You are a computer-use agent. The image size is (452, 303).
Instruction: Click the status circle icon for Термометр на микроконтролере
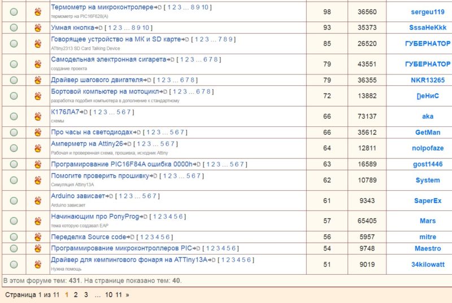(x=14, y=12)
